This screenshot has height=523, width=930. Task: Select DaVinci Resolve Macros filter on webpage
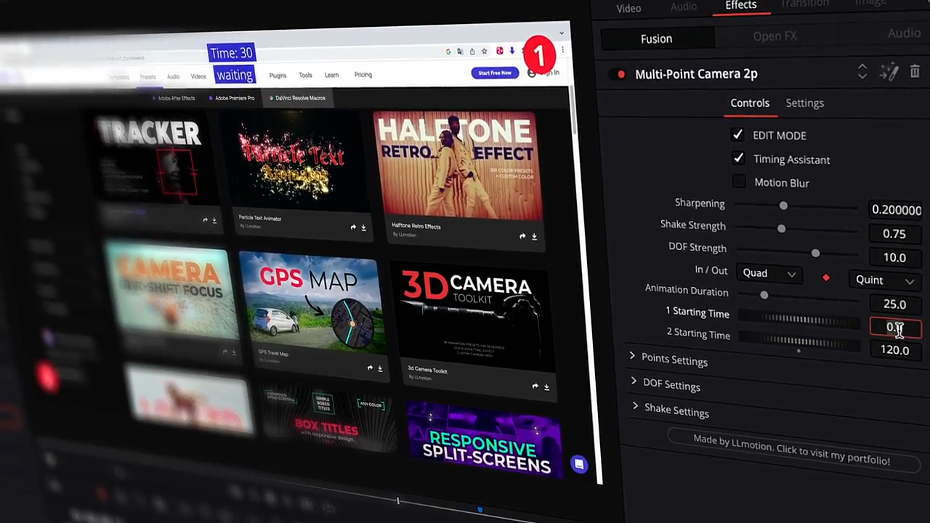click(297, 98)
